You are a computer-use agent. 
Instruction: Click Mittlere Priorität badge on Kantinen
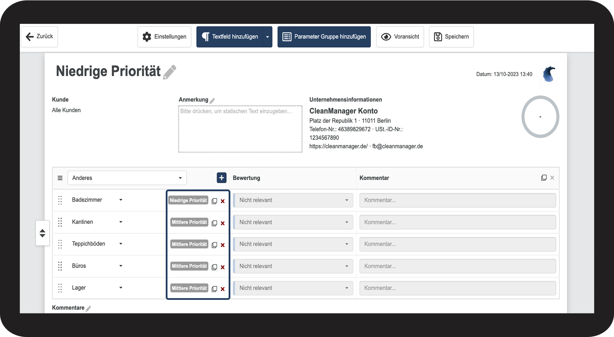coord(189,222)
